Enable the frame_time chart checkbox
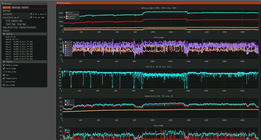The height and width of the screenshot is (140, 261). 4,72
